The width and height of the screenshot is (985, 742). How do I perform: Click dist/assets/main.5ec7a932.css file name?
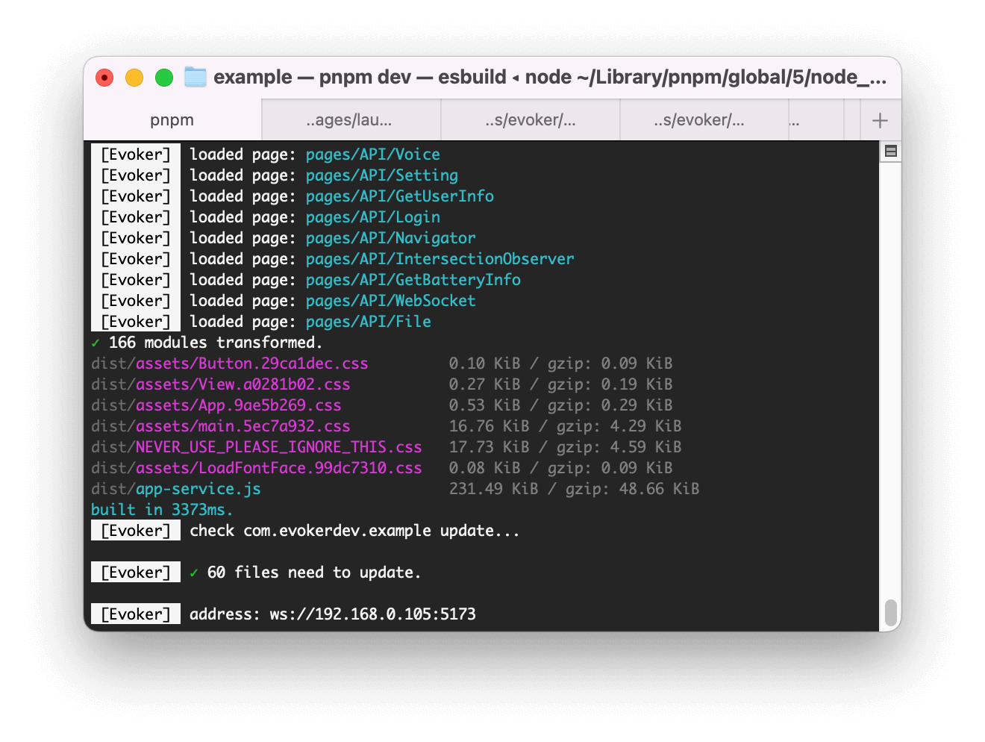pos(221,426)
